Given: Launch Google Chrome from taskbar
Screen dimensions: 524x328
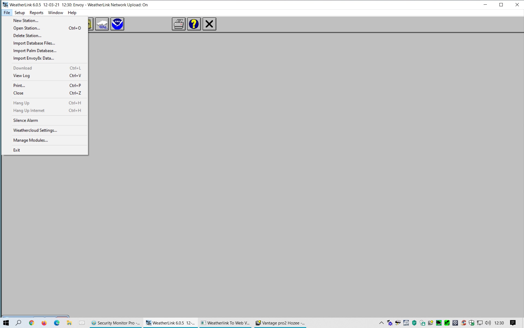Looking at the screenshot, I should pos(31,323).
